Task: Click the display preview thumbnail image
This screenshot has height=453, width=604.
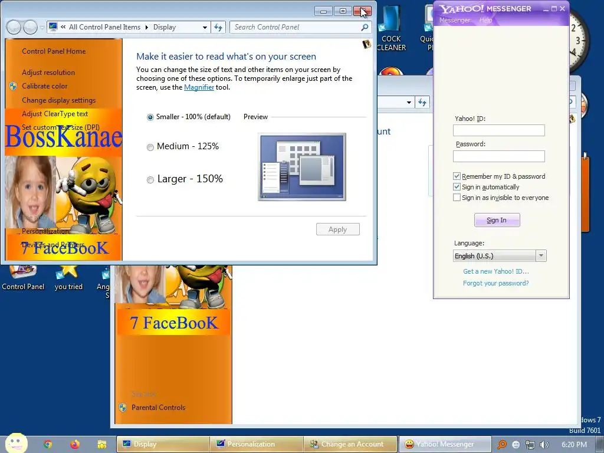Action: [302, 167]
